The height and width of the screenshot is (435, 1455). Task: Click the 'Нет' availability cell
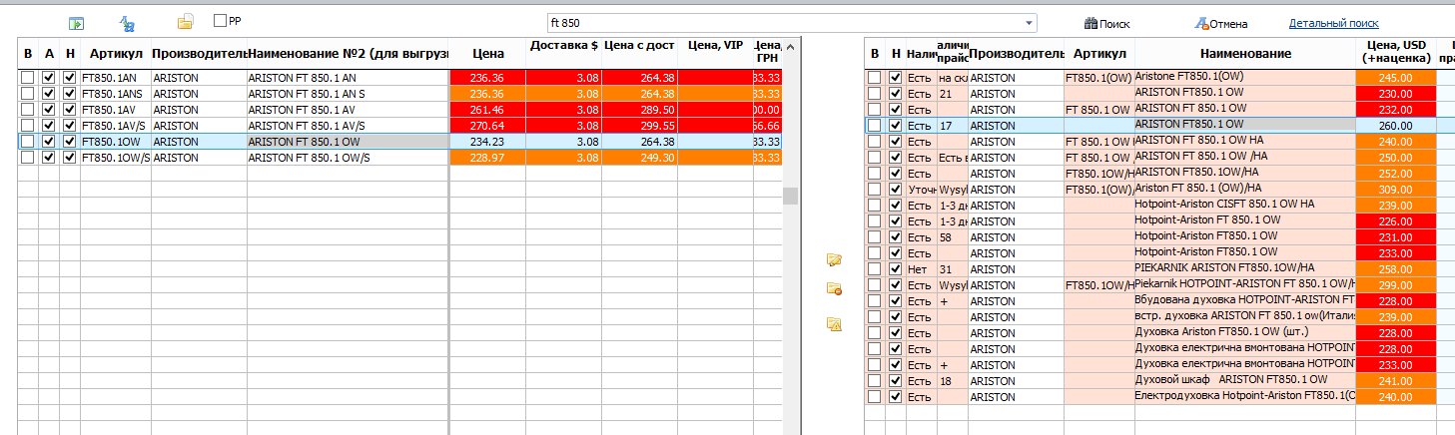(920, 269)
